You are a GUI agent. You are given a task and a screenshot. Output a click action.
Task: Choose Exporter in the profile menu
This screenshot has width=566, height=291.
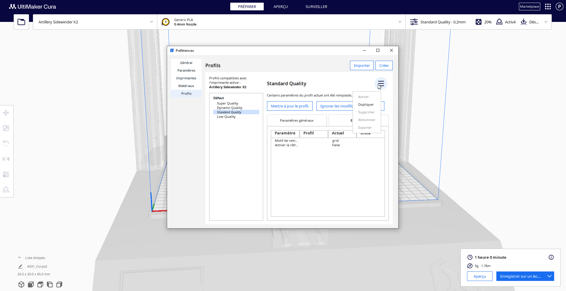pyautogui.click(x=367, y=128)
